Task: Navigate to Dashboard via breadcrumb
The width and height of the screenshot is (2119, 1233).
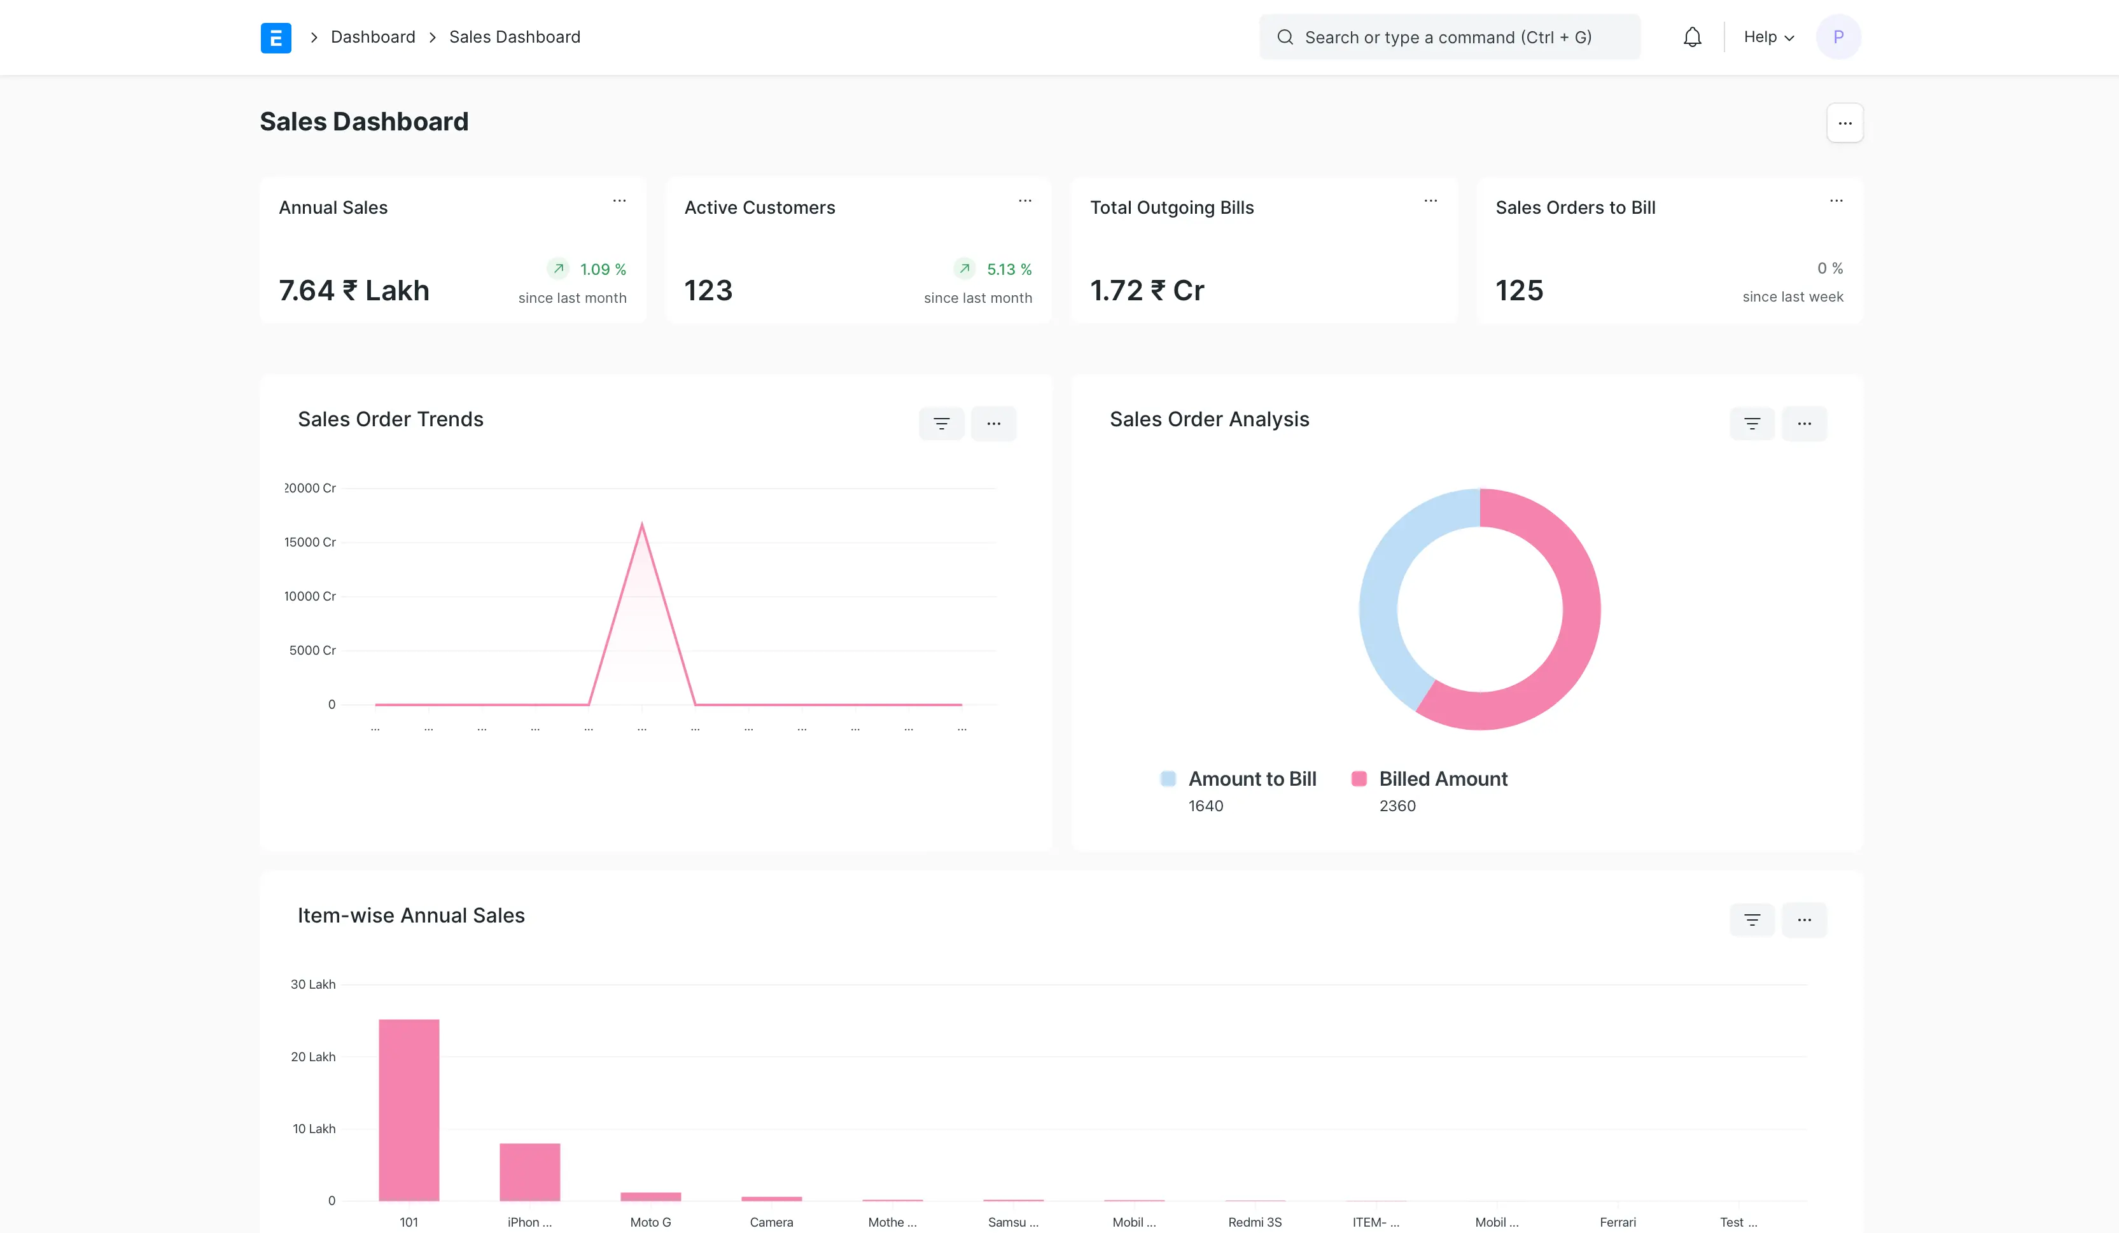Action: (x=372, y=37)
